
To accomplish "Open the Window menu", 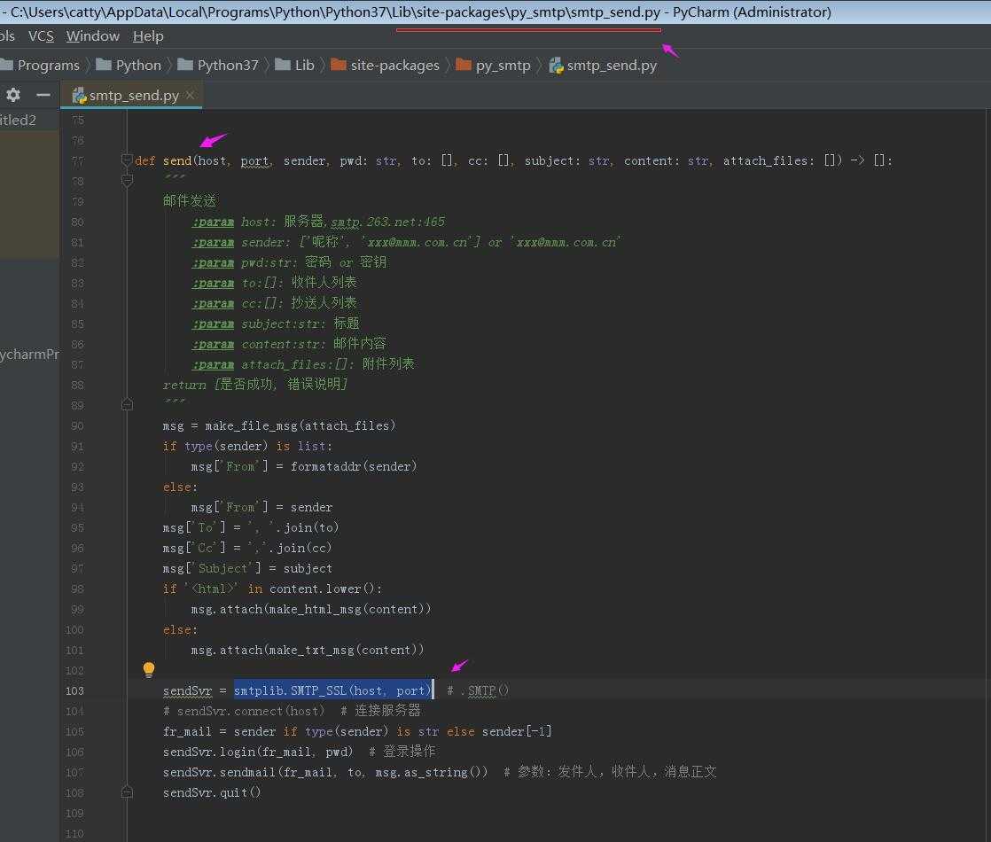I will coord(93,36).
